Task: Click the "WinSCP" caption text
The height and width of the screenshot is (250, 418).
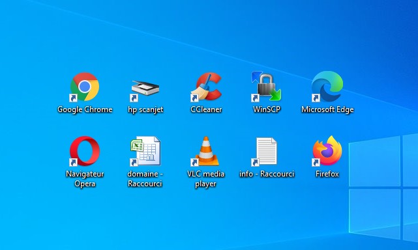Action: pyautogui.click(x=267, y=109)
